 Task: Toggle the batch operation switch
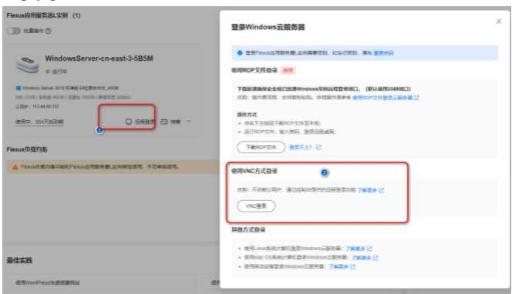coord(14,31)
